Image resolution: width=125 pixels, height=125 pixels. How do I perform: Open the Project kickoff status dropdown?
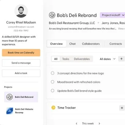[113, 15]
